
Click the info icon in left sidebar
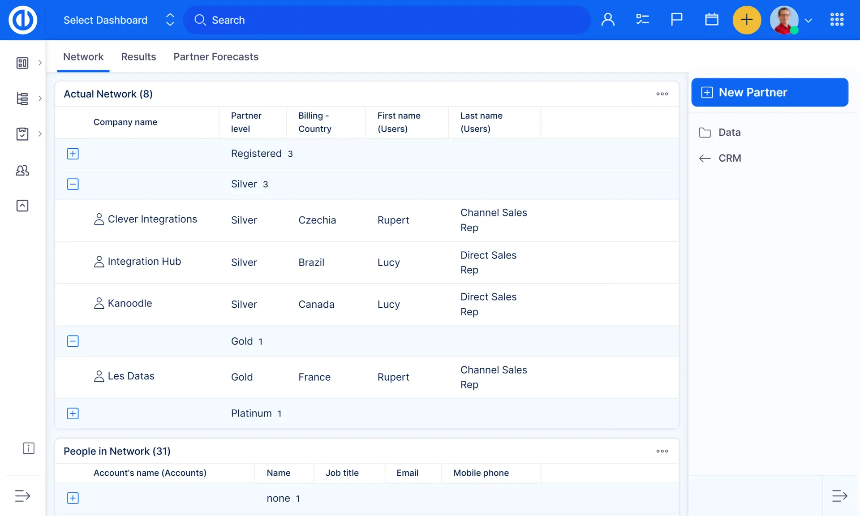coord(28,448)
